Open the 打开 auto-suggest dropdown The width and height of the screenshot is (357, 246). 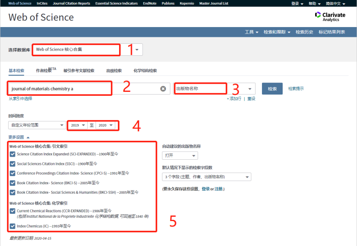[x=180, y=156]
